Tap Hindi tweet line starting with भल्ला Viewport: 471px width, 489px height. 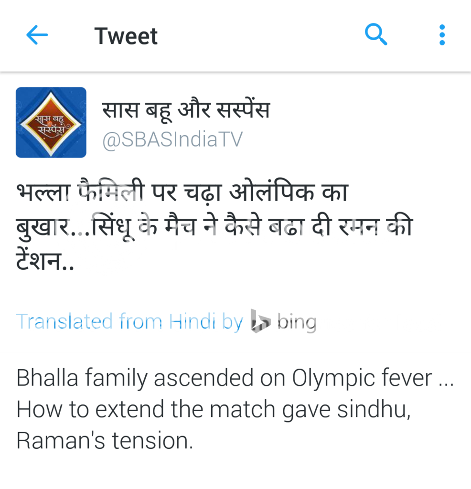point(182,193)
